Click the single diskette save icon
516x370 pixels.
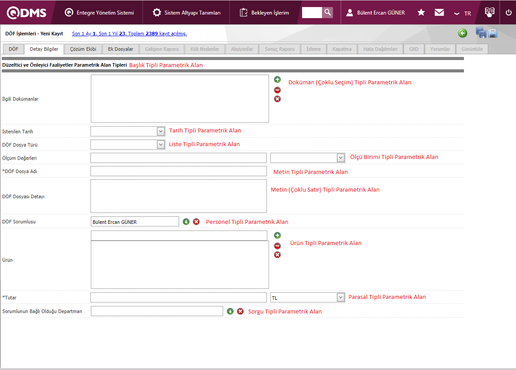pyautogui.click(x=493, y=33)
